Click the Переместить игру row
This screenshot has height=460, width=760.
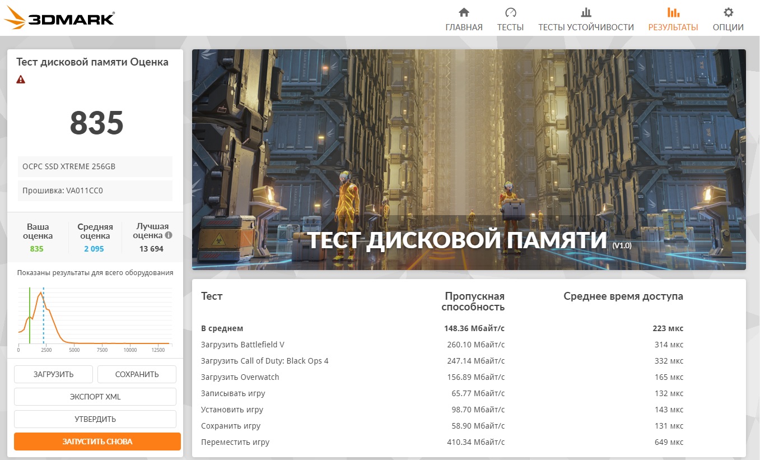point(469,442)
